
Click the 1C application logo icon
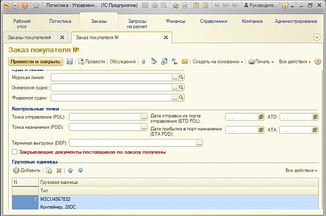point(7,5)
